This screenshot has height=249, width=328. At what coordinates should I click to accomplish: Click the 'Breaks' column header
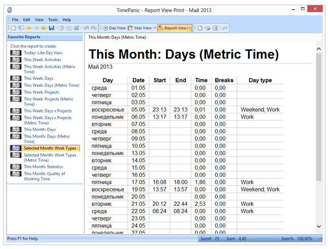(x=224, y=80)
